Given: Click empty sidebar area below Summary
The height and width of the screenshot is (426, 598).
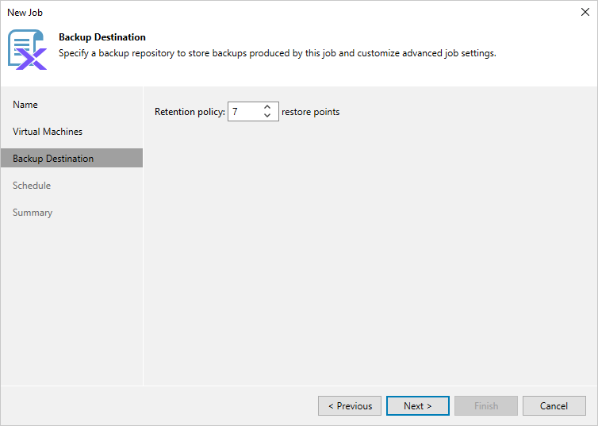Looking at the screenshot, I should 71,301.
